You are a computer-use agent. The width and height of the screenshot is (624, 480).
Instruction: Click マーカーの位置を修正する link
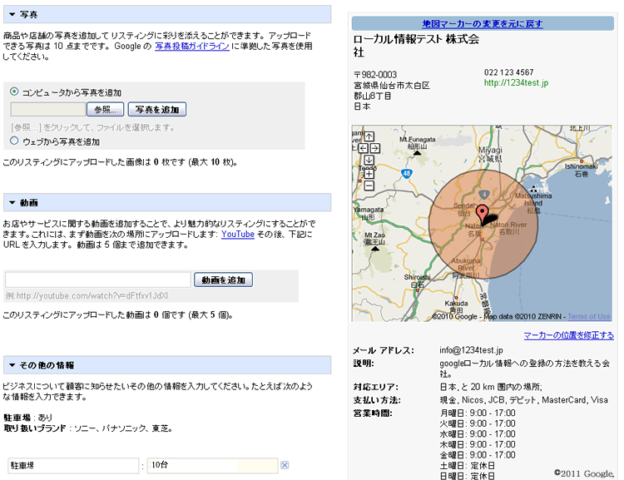(569, 335)
